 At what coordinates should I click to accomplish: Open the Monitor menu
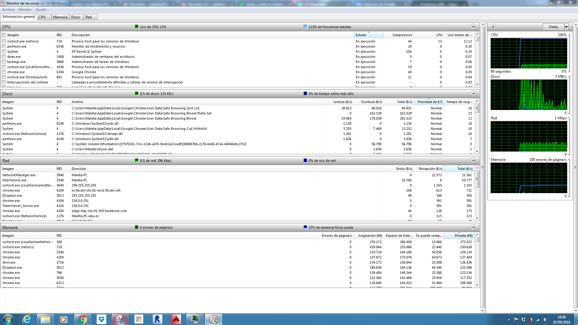click(x=25, y=10)
